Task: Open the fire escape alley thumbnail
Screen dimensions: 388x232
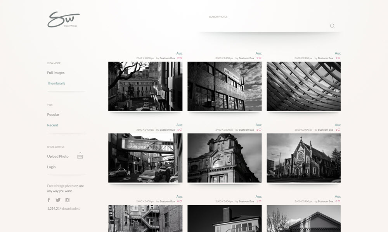Action: pyautogui.click(x=145, y=218)
